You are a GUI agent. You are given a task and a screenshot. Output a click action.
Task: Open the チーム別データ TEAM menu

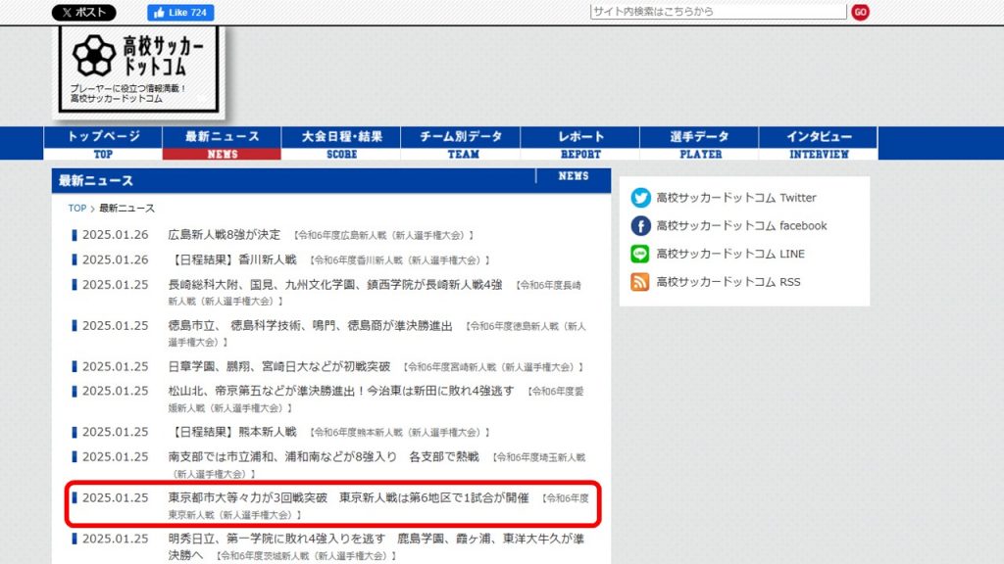pyautogui.click(x=461, y=143)
